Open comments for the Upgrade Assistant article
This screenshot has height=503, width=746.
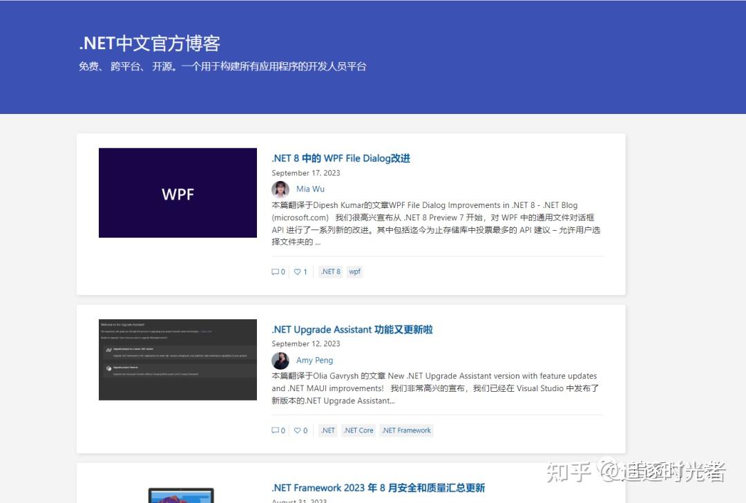tap(276, 430)
